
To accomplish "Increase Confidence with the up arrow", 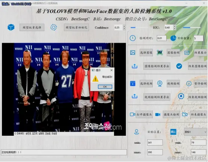I will tap(124, 26).
